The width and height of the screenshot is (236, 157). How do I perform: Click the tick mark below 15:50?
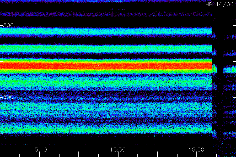coord(197,154)
